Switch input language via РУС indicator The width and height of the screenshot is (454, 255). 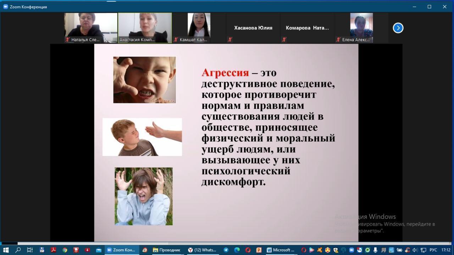433,250
